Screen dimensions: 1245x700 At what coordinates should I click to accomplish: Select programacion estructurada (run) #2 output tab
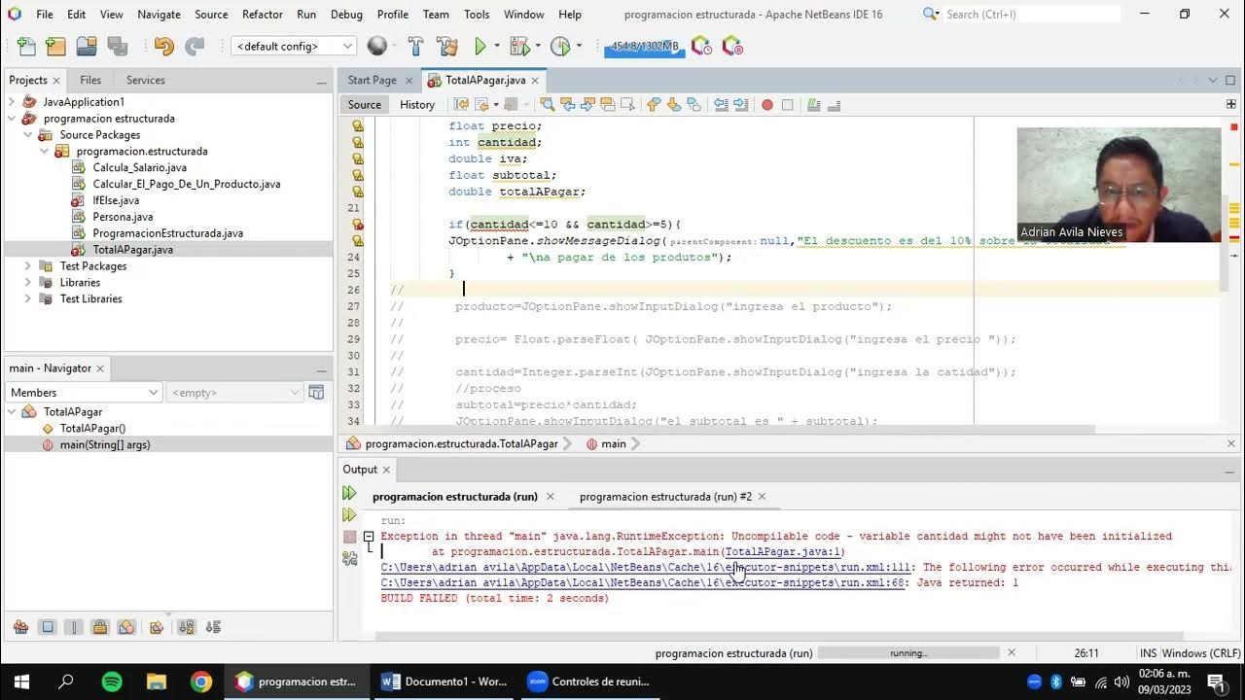pyautogui.click(x=665, y=496)
